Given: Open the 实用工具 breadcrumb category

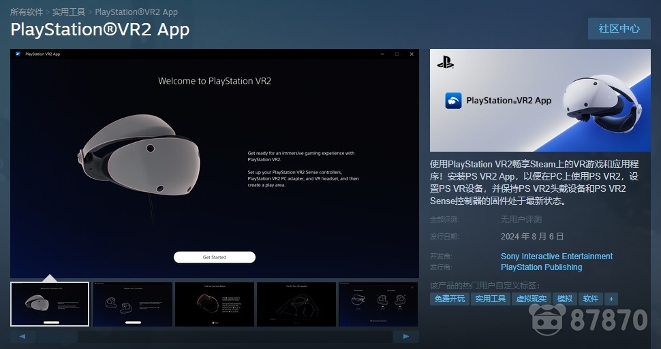Looking at the screenshot, I should pos(69,12).
